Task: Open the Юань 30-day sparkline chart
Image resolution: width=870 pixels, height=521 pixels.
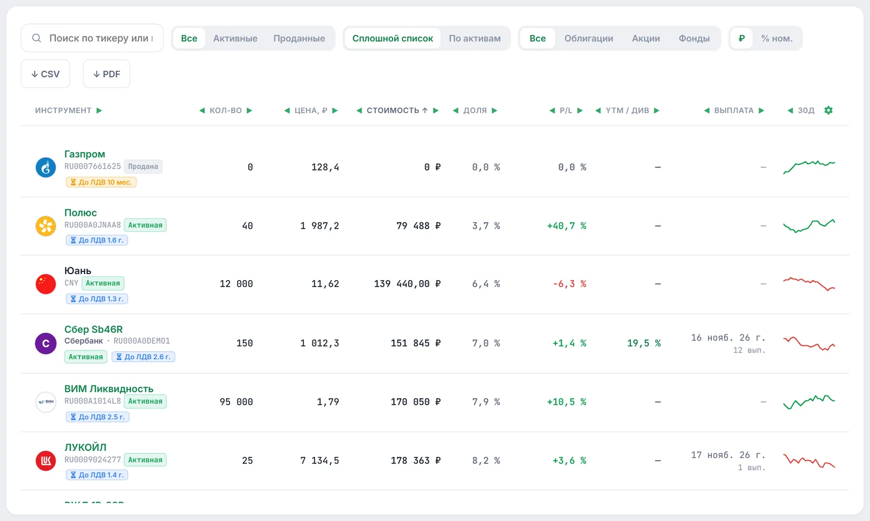Action: pyautogui.click(x=809, y=284)
